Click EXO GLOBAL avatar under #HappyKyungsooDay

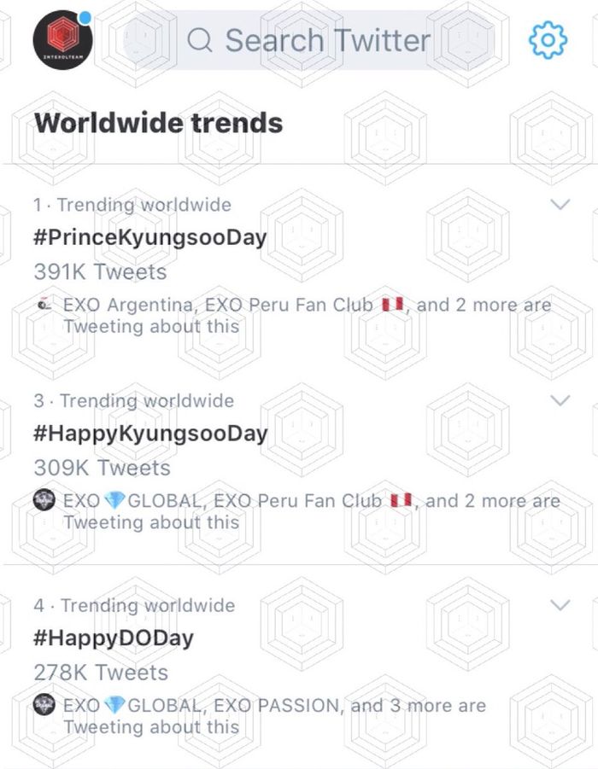coord(44,501)
